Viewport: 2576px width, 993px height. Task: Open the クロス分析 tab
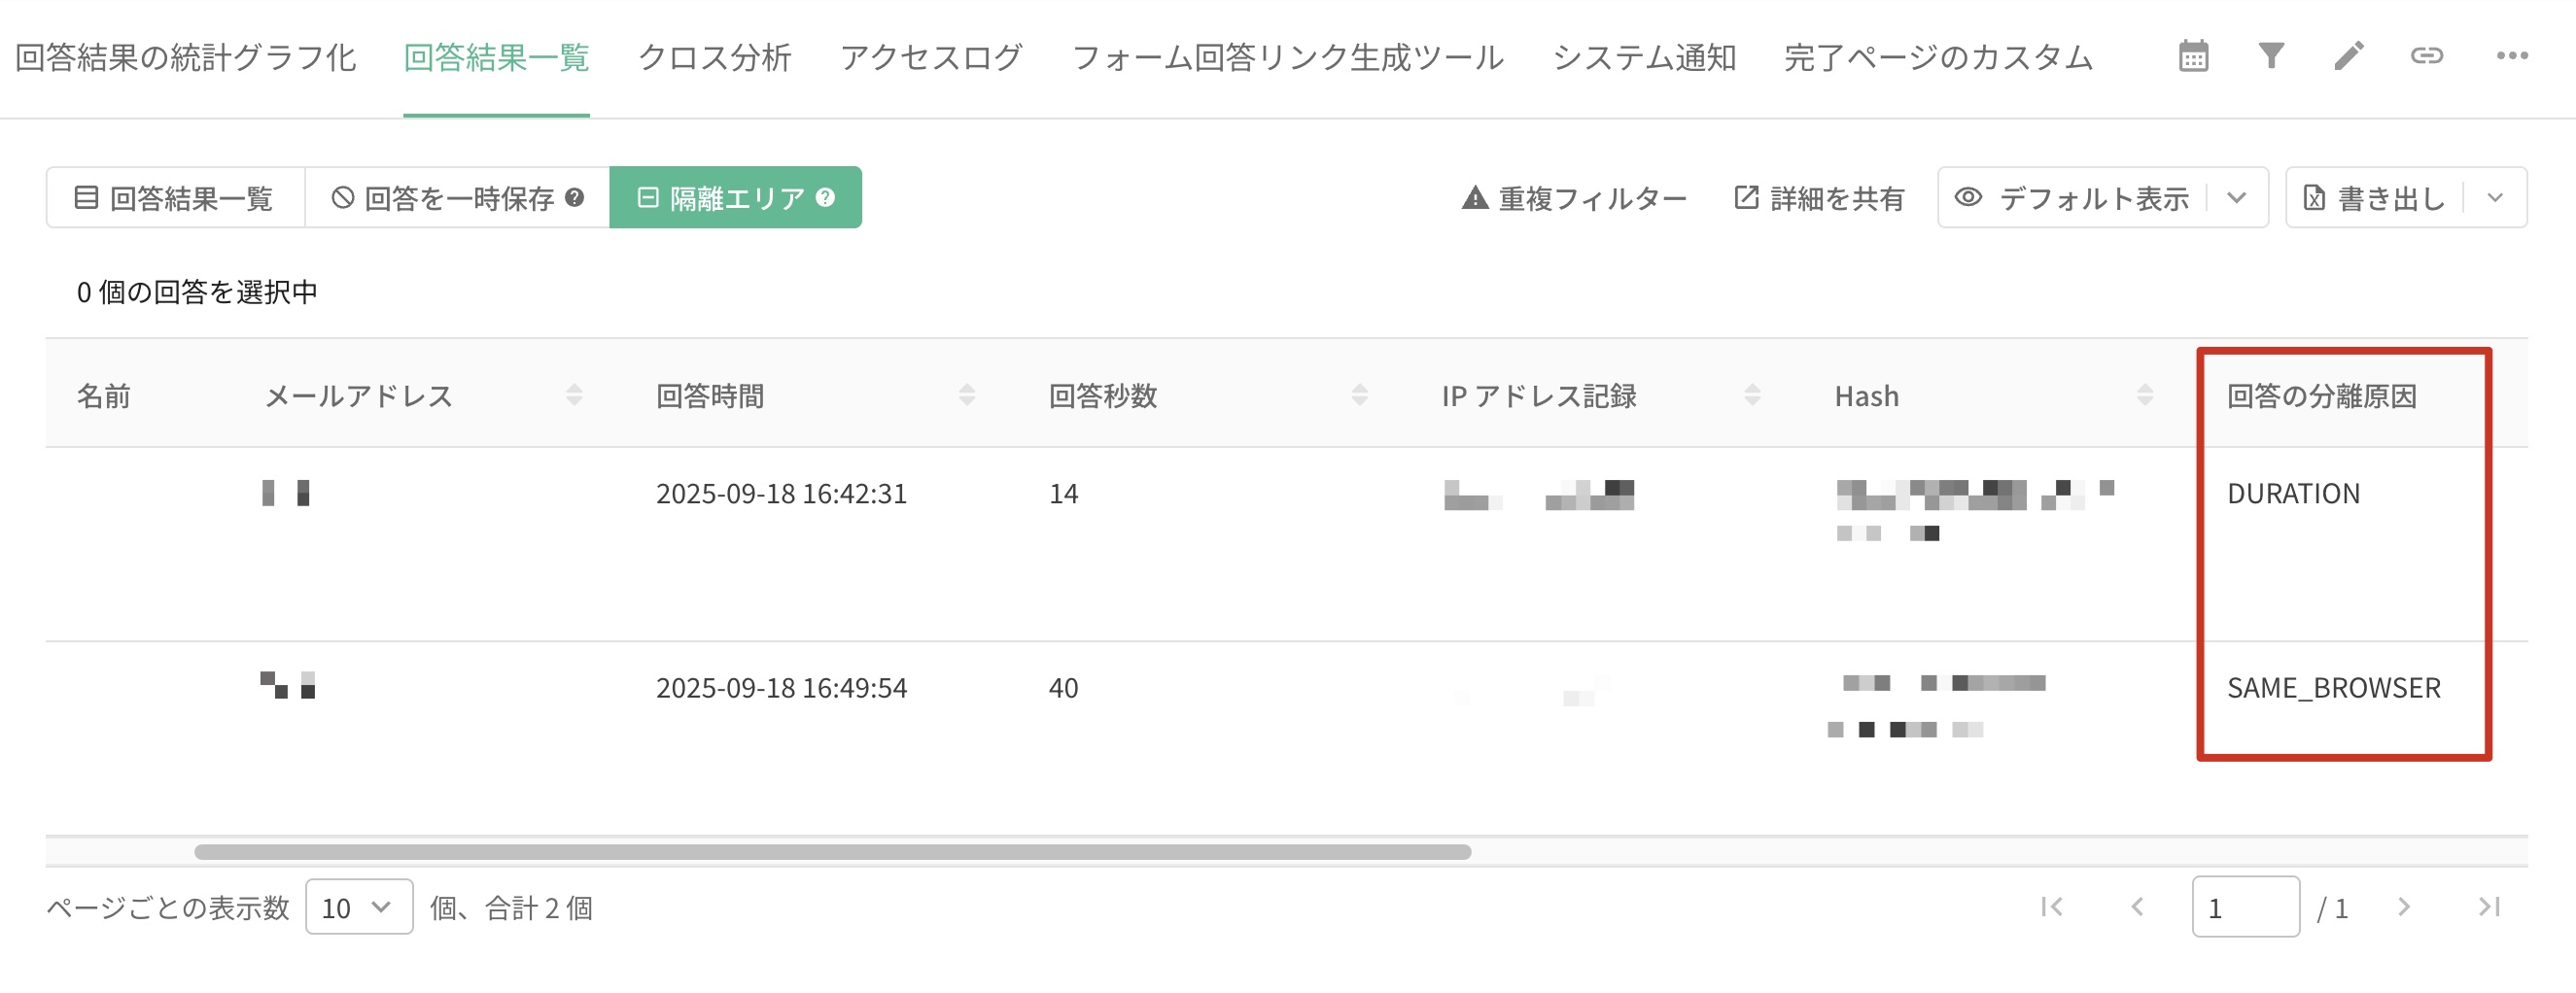click(x=715, y=57)
